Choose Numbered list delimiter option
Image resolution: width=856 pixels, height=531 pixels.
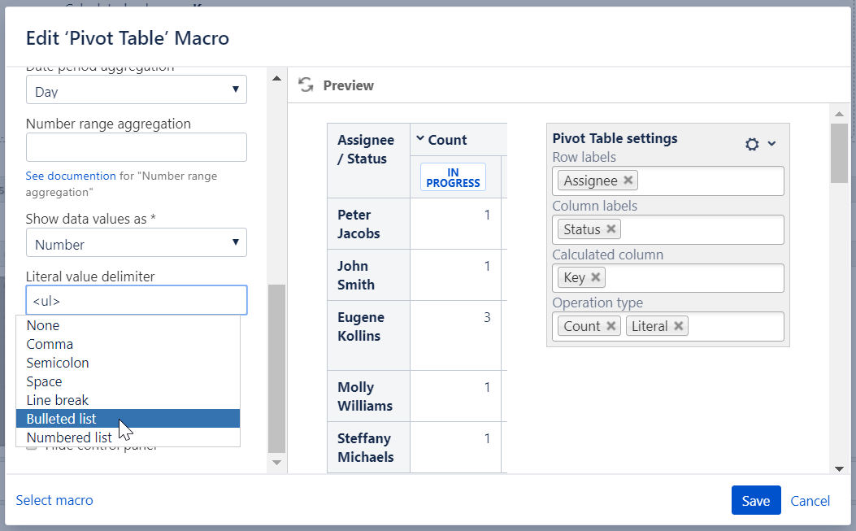pos(69,437)
